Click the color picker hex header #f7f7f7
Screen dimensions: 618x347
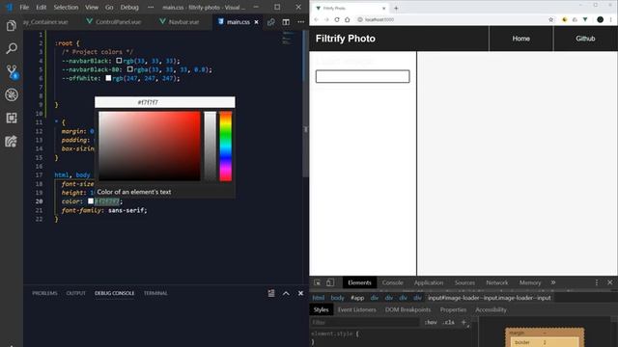click(165, 102)
